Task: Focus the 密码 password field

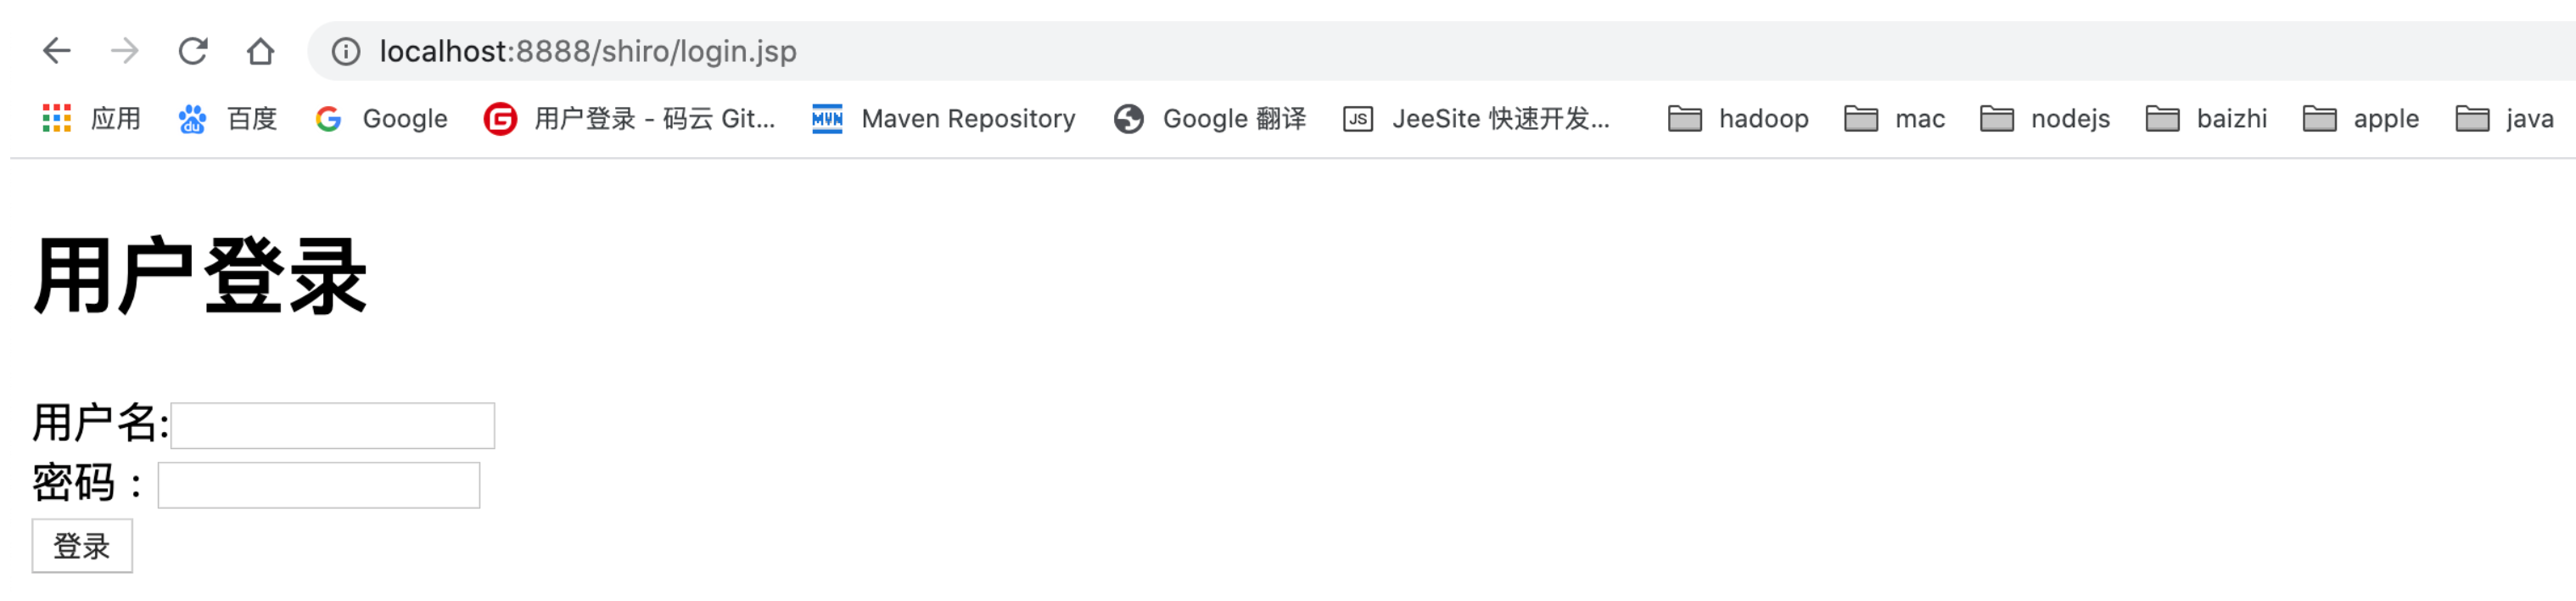Action: 319,485
